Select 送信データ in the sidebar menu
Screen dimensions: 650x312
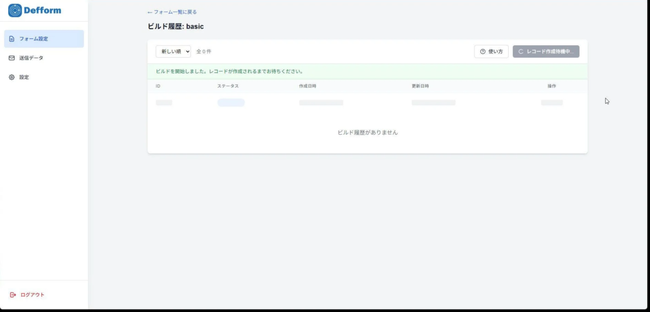[x=31, y=57]
